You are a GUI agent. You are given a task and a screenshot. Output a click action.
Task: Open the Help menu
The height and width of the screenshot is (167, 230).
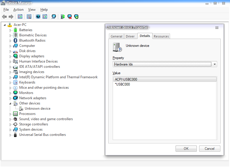(x=44, y=10)
